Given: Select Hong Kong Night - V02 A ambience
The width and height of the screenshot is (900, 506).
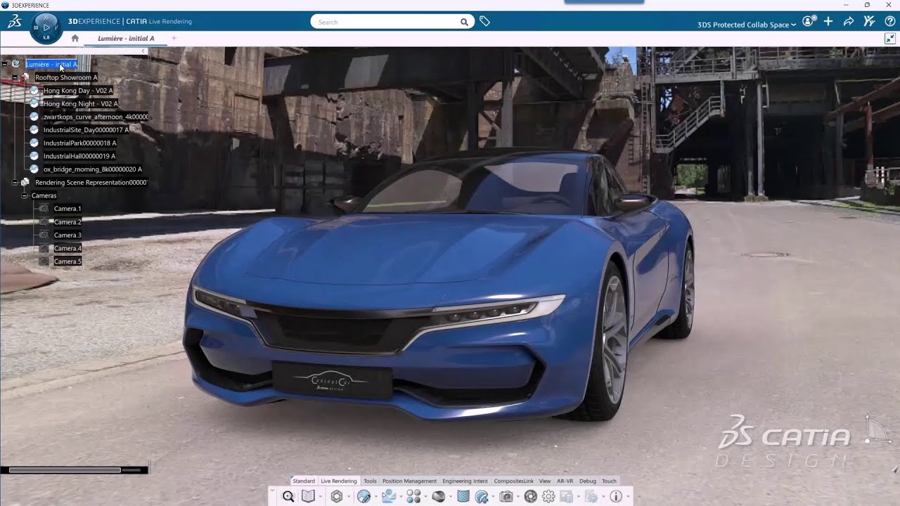Looking at the screenshot, I should point(80,104).
